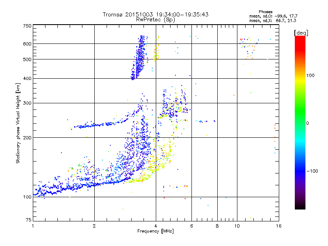Click the y-axis tick label '500'
Image resolution: width=328 pixels, height=246 pixels.
click(27, 59)
